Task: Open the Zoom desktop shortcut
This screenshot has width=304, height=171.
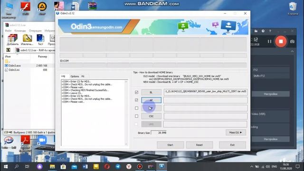Action: click(x=42, y=142)
